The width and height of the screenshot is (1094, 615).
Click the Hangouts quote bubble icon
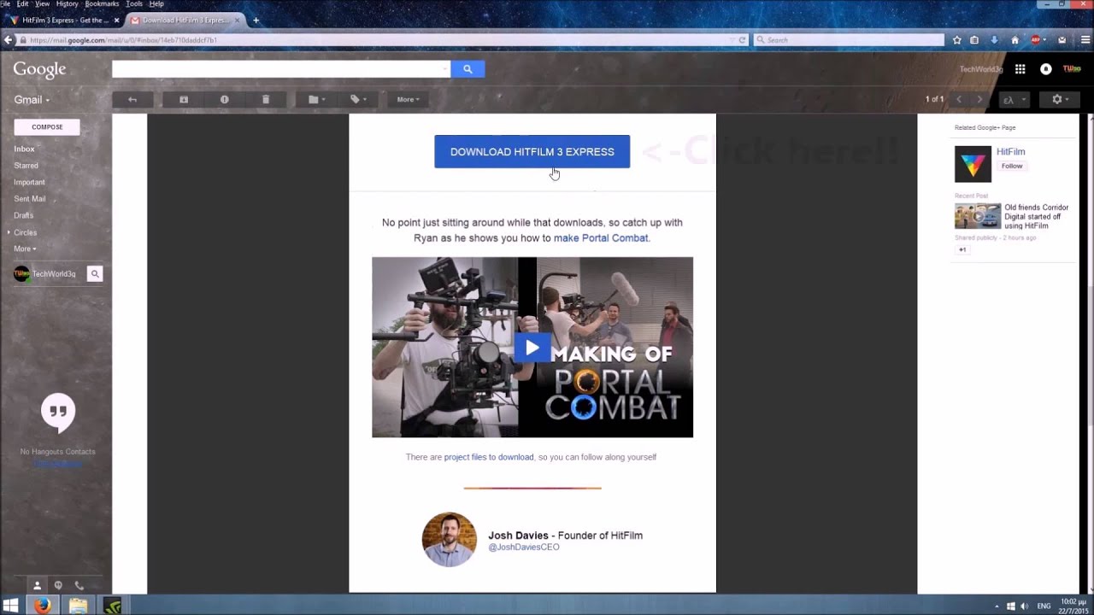(x=58, y=413)
